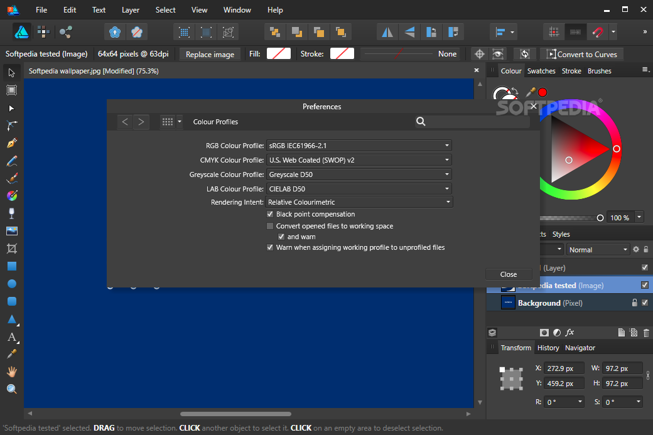Select the Vector Brush tool

(x=12, y=178)
